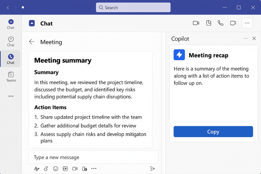Go back using arrow beside Meeting
261x174 pixels.
coord(32,42)
